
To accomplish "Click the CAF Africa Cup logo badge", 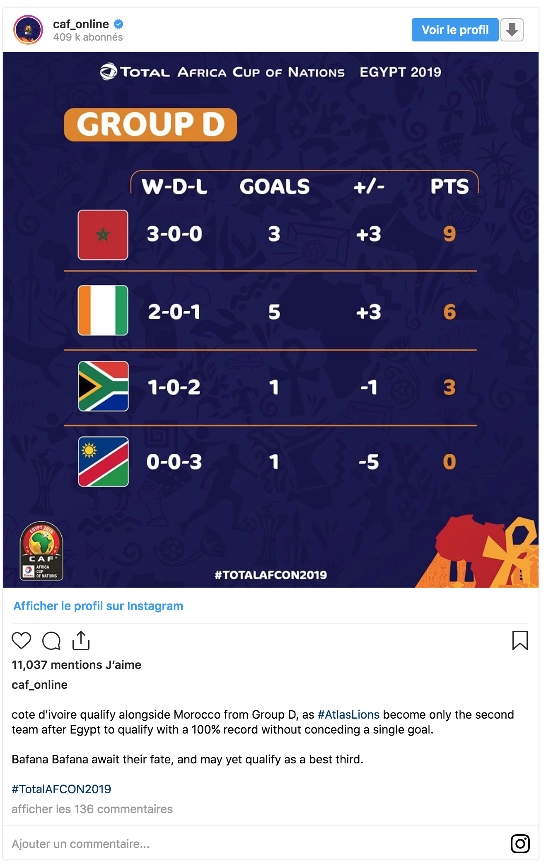I will [41, 551].
